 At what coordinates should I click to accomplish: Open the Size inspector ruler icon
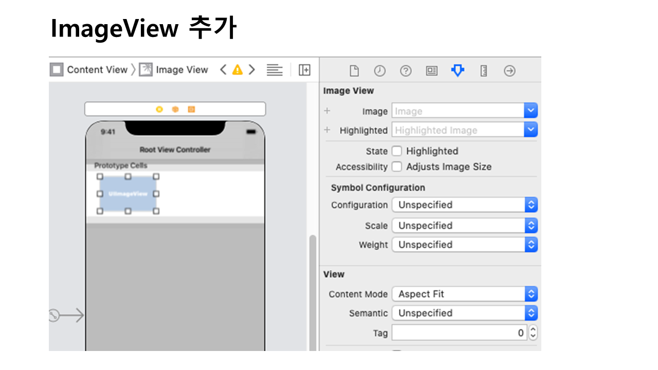(x=484, y=71)
